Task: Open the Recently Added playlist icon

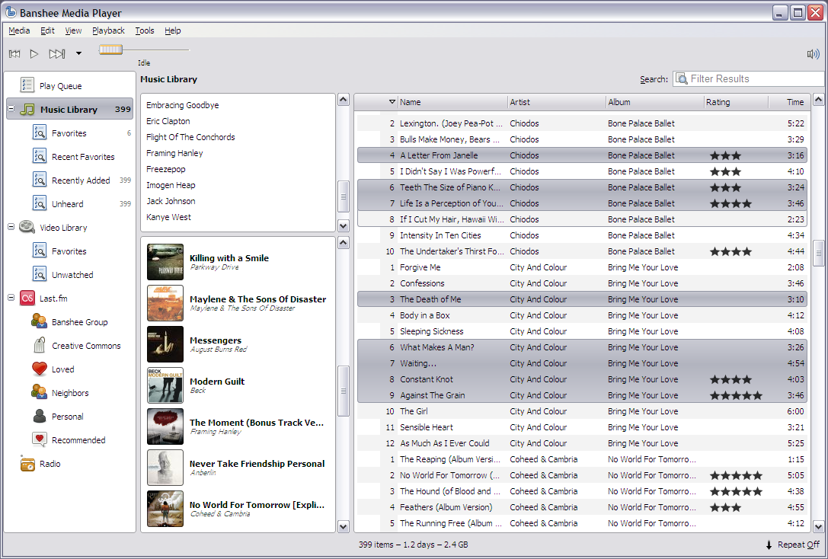Action: [40, 180]
